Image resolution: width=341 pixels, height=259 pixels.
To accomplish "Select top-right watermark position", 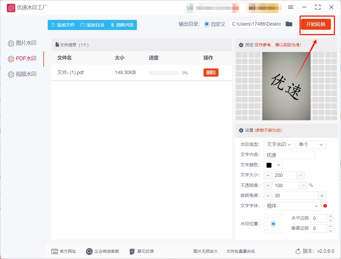I will pos(280,216).
